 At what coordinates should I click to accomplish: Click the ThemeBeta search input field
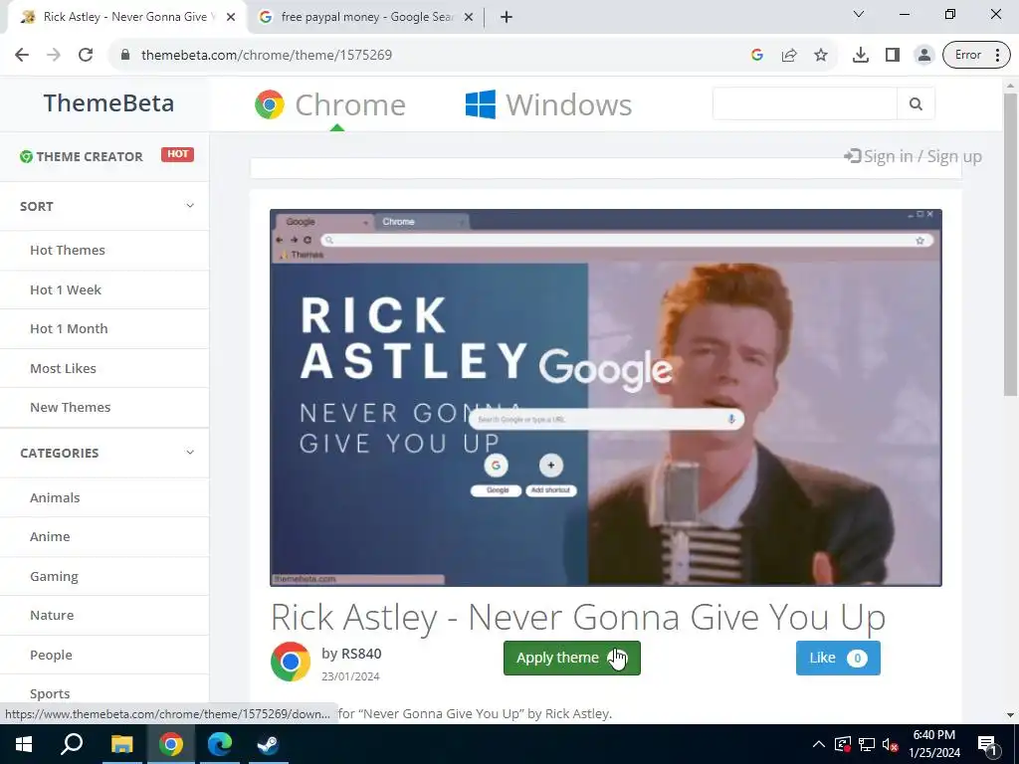click(x=804, y=103)
